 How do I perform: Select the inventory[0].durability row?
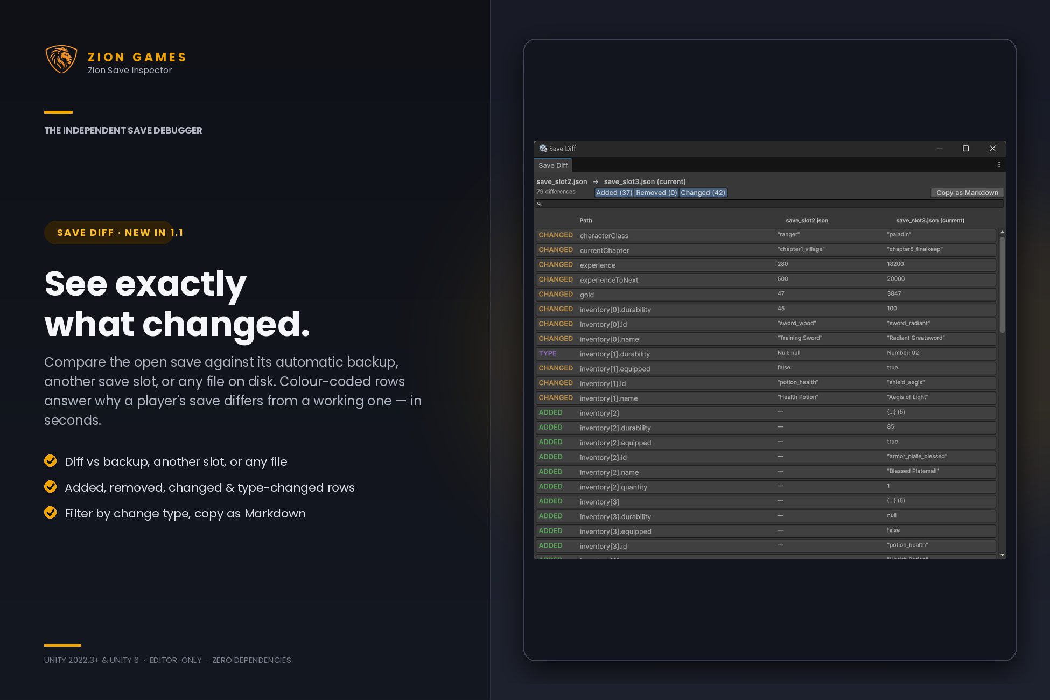(x=766, y=310)
